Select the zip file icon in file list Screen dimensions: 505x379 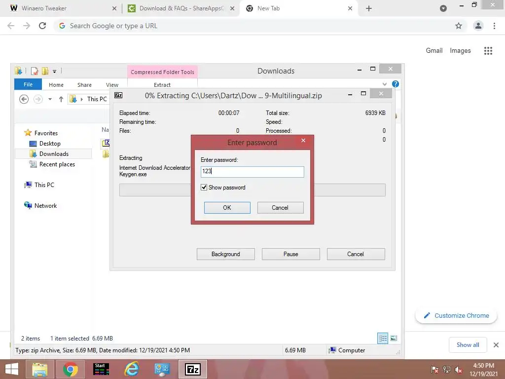(x=106, y=143)
